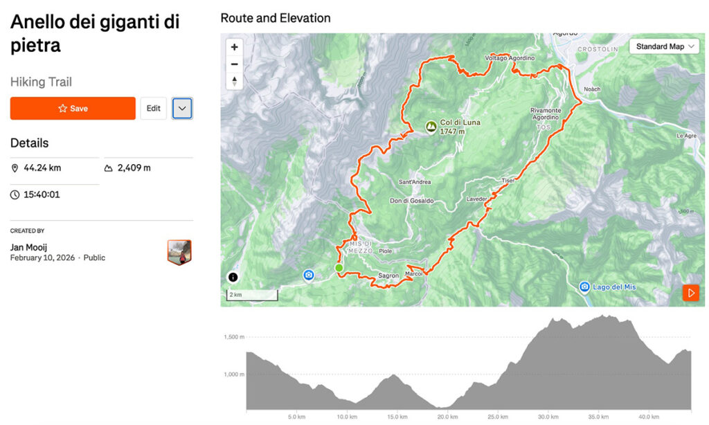Click the green route start marker
The height and width of the screenshot is (425, 709).
tap(339, 268)
